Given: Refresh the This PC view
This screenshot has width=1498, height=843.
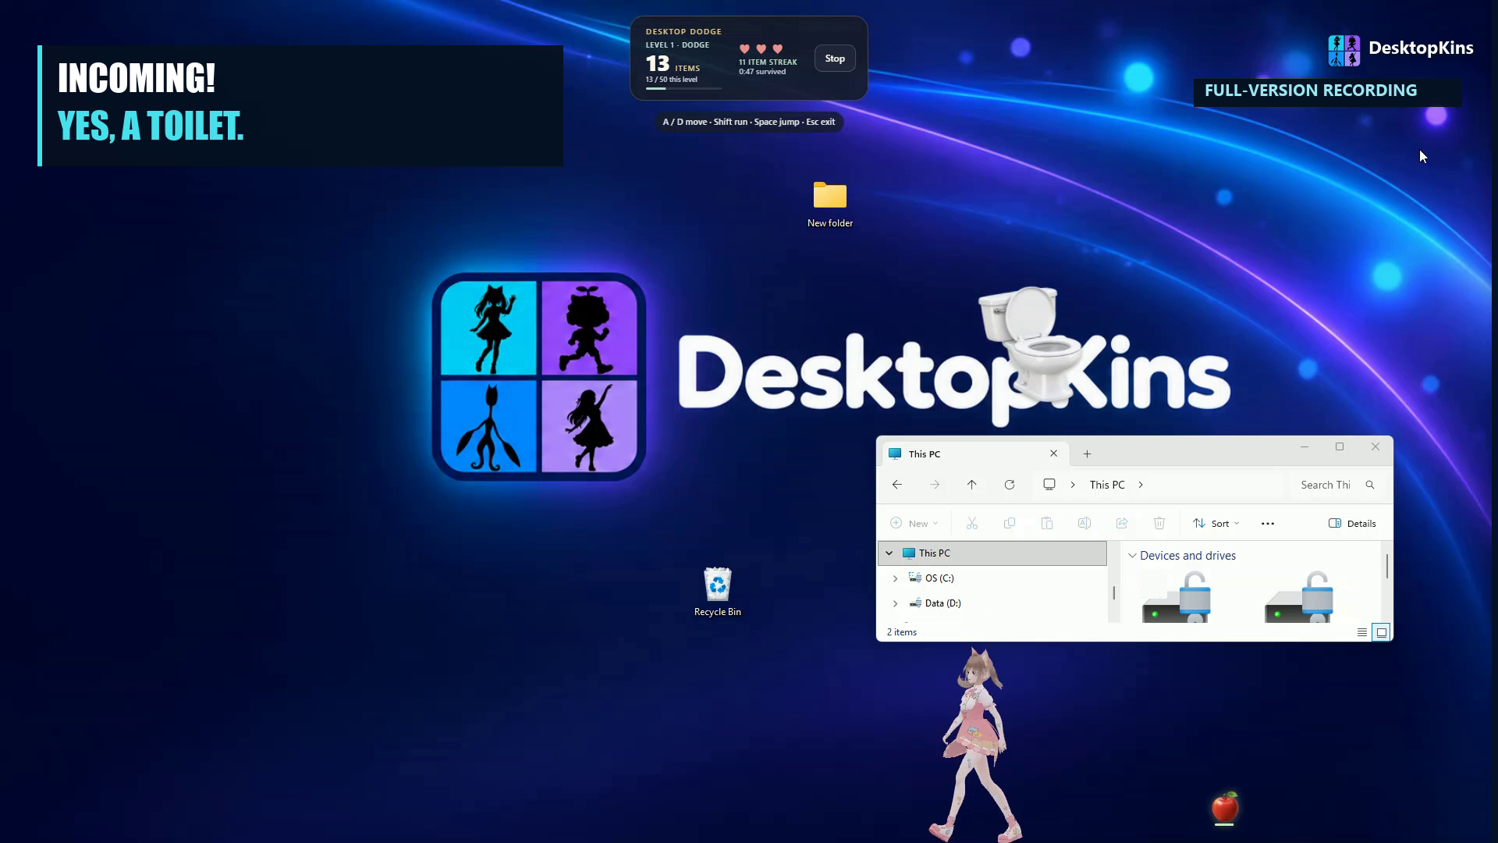Looking at the screenshot, I should tap(1010, 485).
